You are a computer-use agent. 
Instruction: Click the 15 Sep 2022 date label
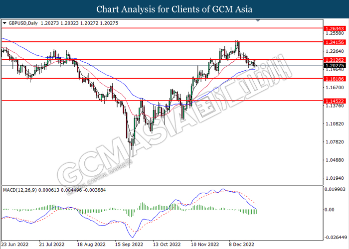click(129, 245)
